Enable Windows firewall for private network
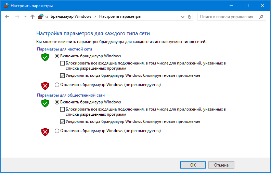The image size is (271, 173). [x=57, y=56]
